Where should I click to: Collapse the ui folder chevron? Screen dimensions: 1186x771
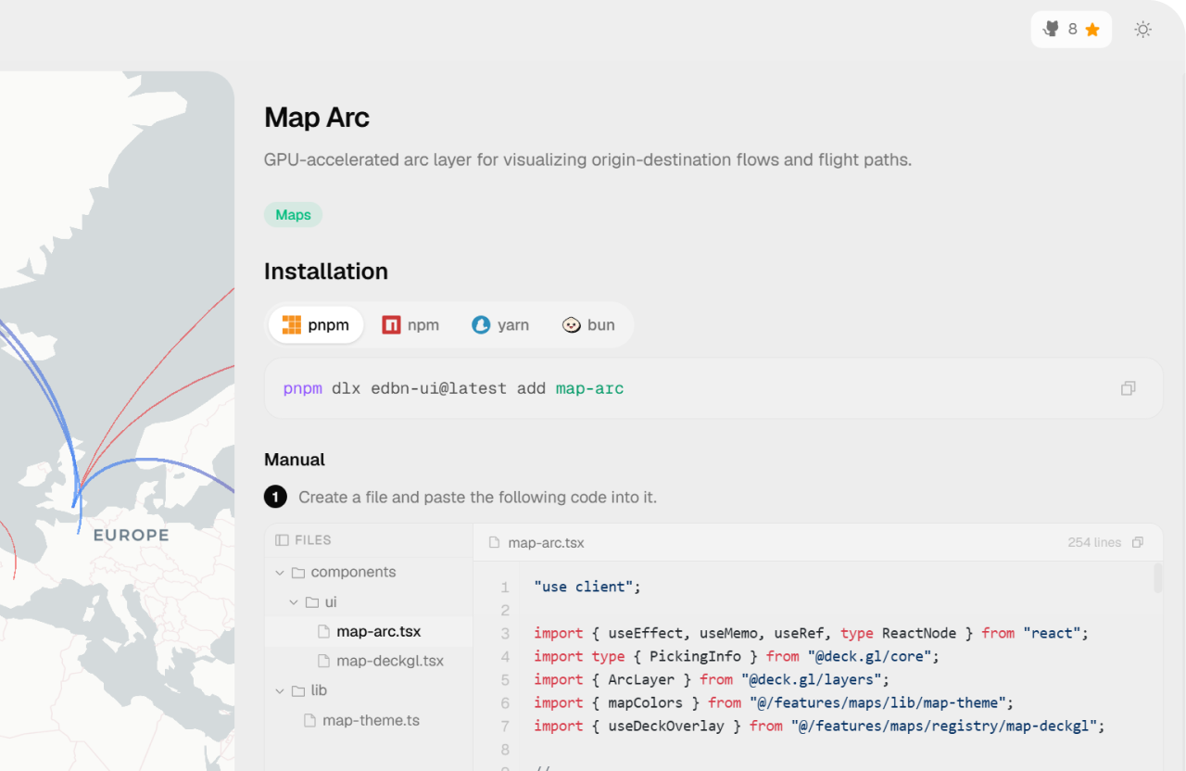coord(294,602)
